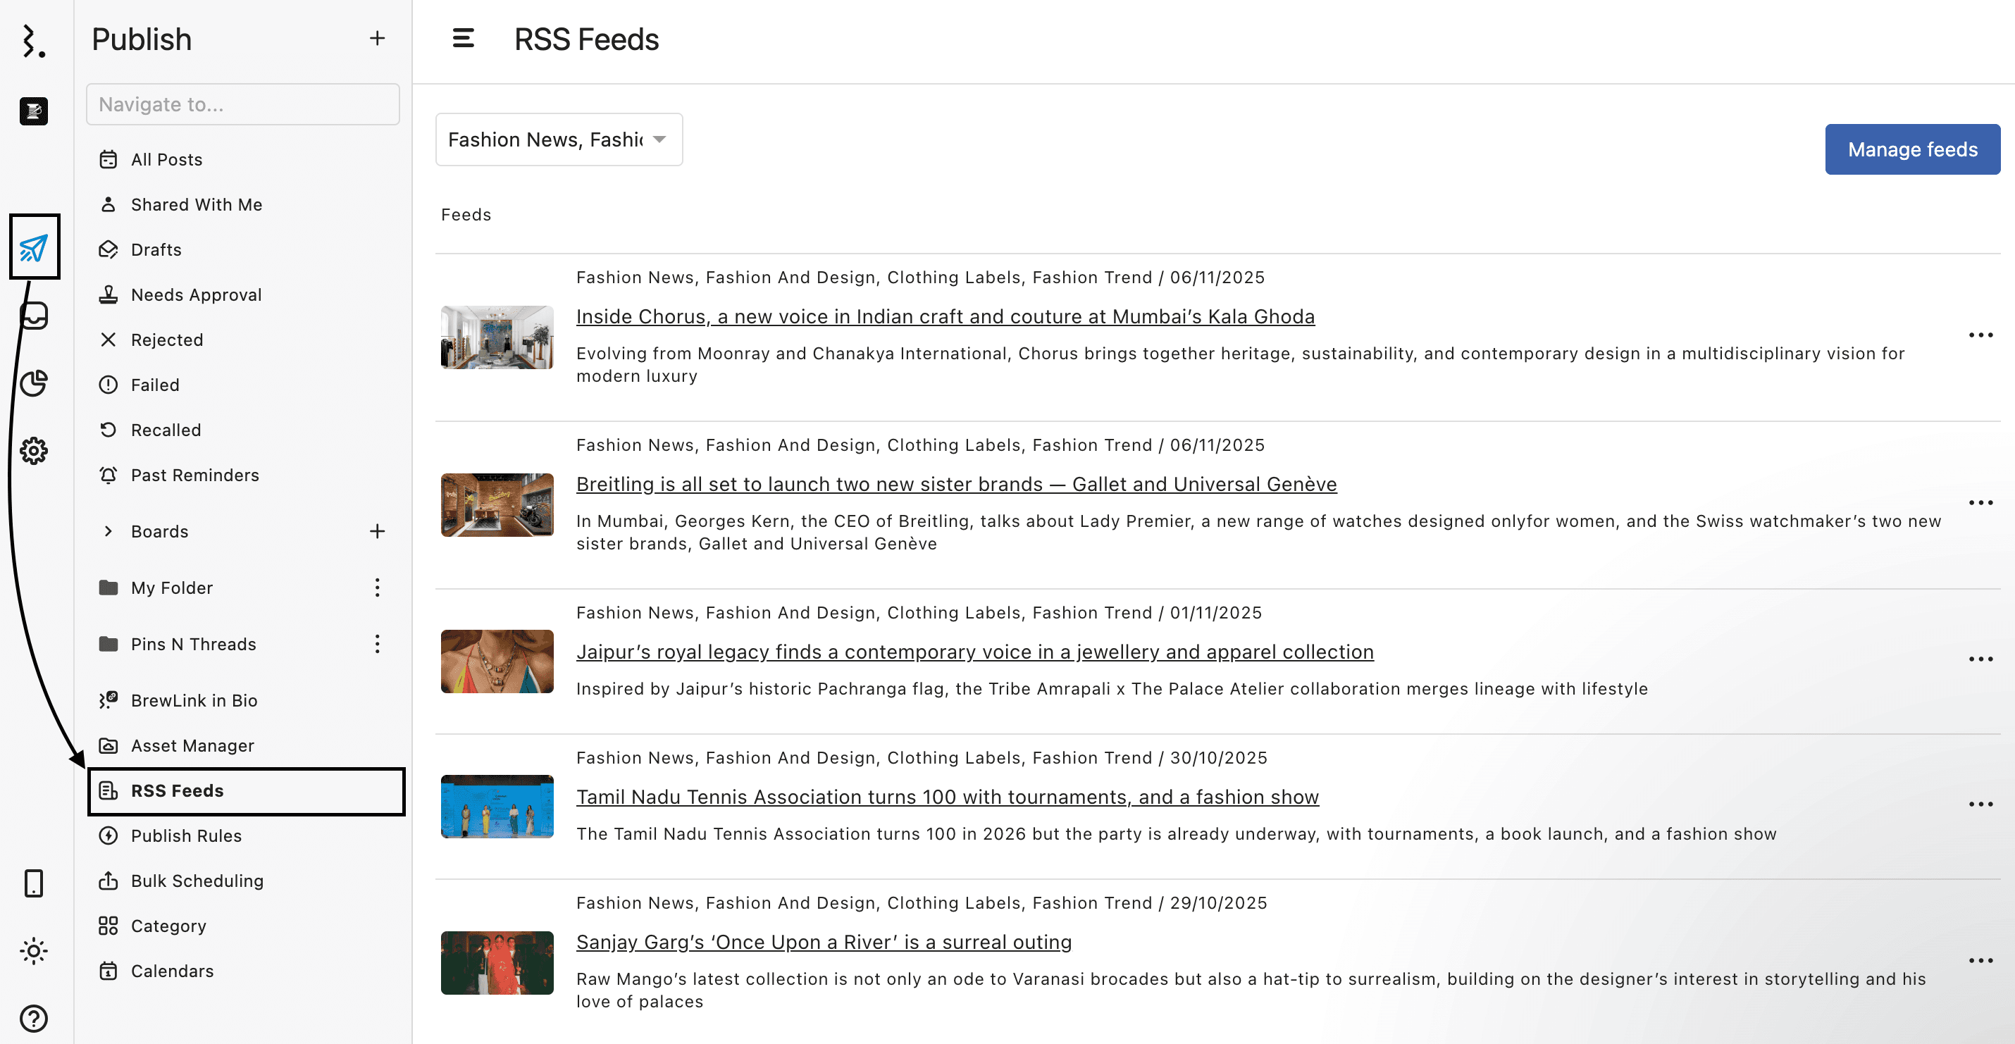Screen dimensions: 2015x1044
Task: Collapse sidebar with the hamburger icon
Action: 463,38
